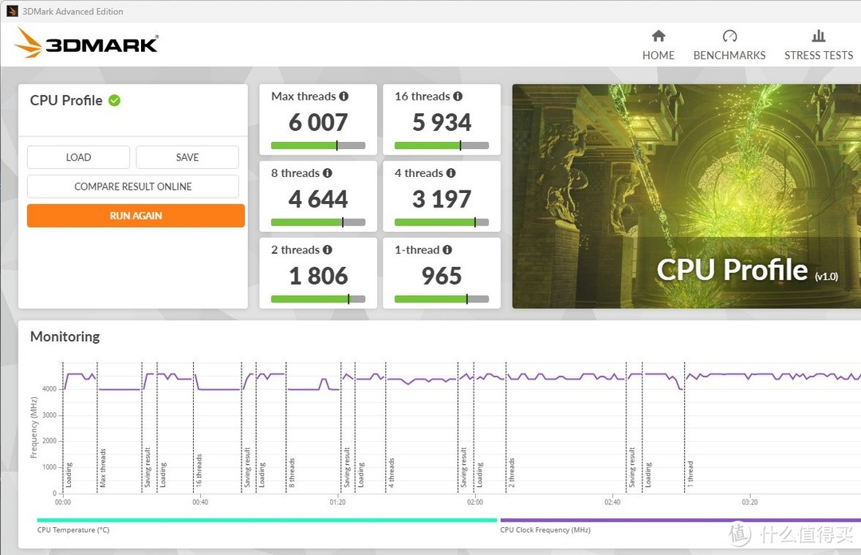Show info for 4 threads score

(x=450, y=173)
